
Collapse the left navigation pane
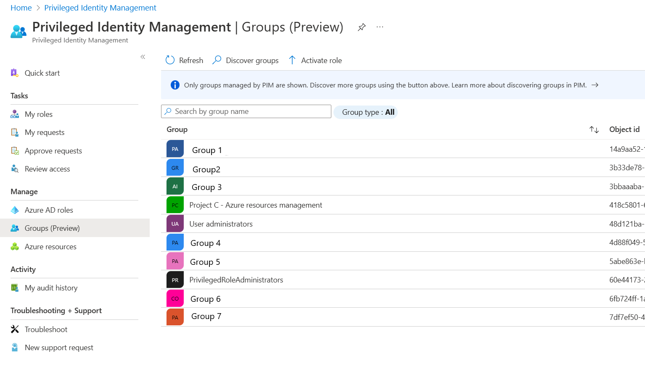[x=143, y=57]
